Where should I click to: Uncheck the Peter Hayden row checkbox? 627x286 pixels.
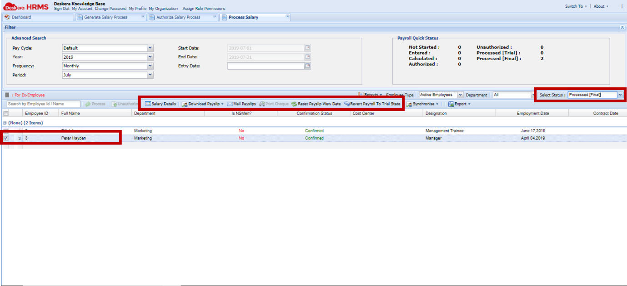pyautogui.click(x=5, y=138)
